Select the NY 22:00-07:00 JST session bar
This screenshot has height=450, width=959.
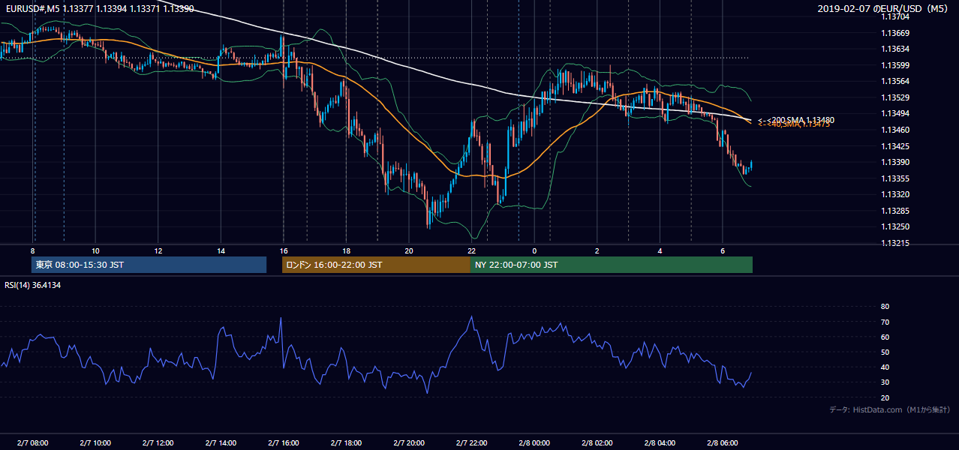point(612,265)
